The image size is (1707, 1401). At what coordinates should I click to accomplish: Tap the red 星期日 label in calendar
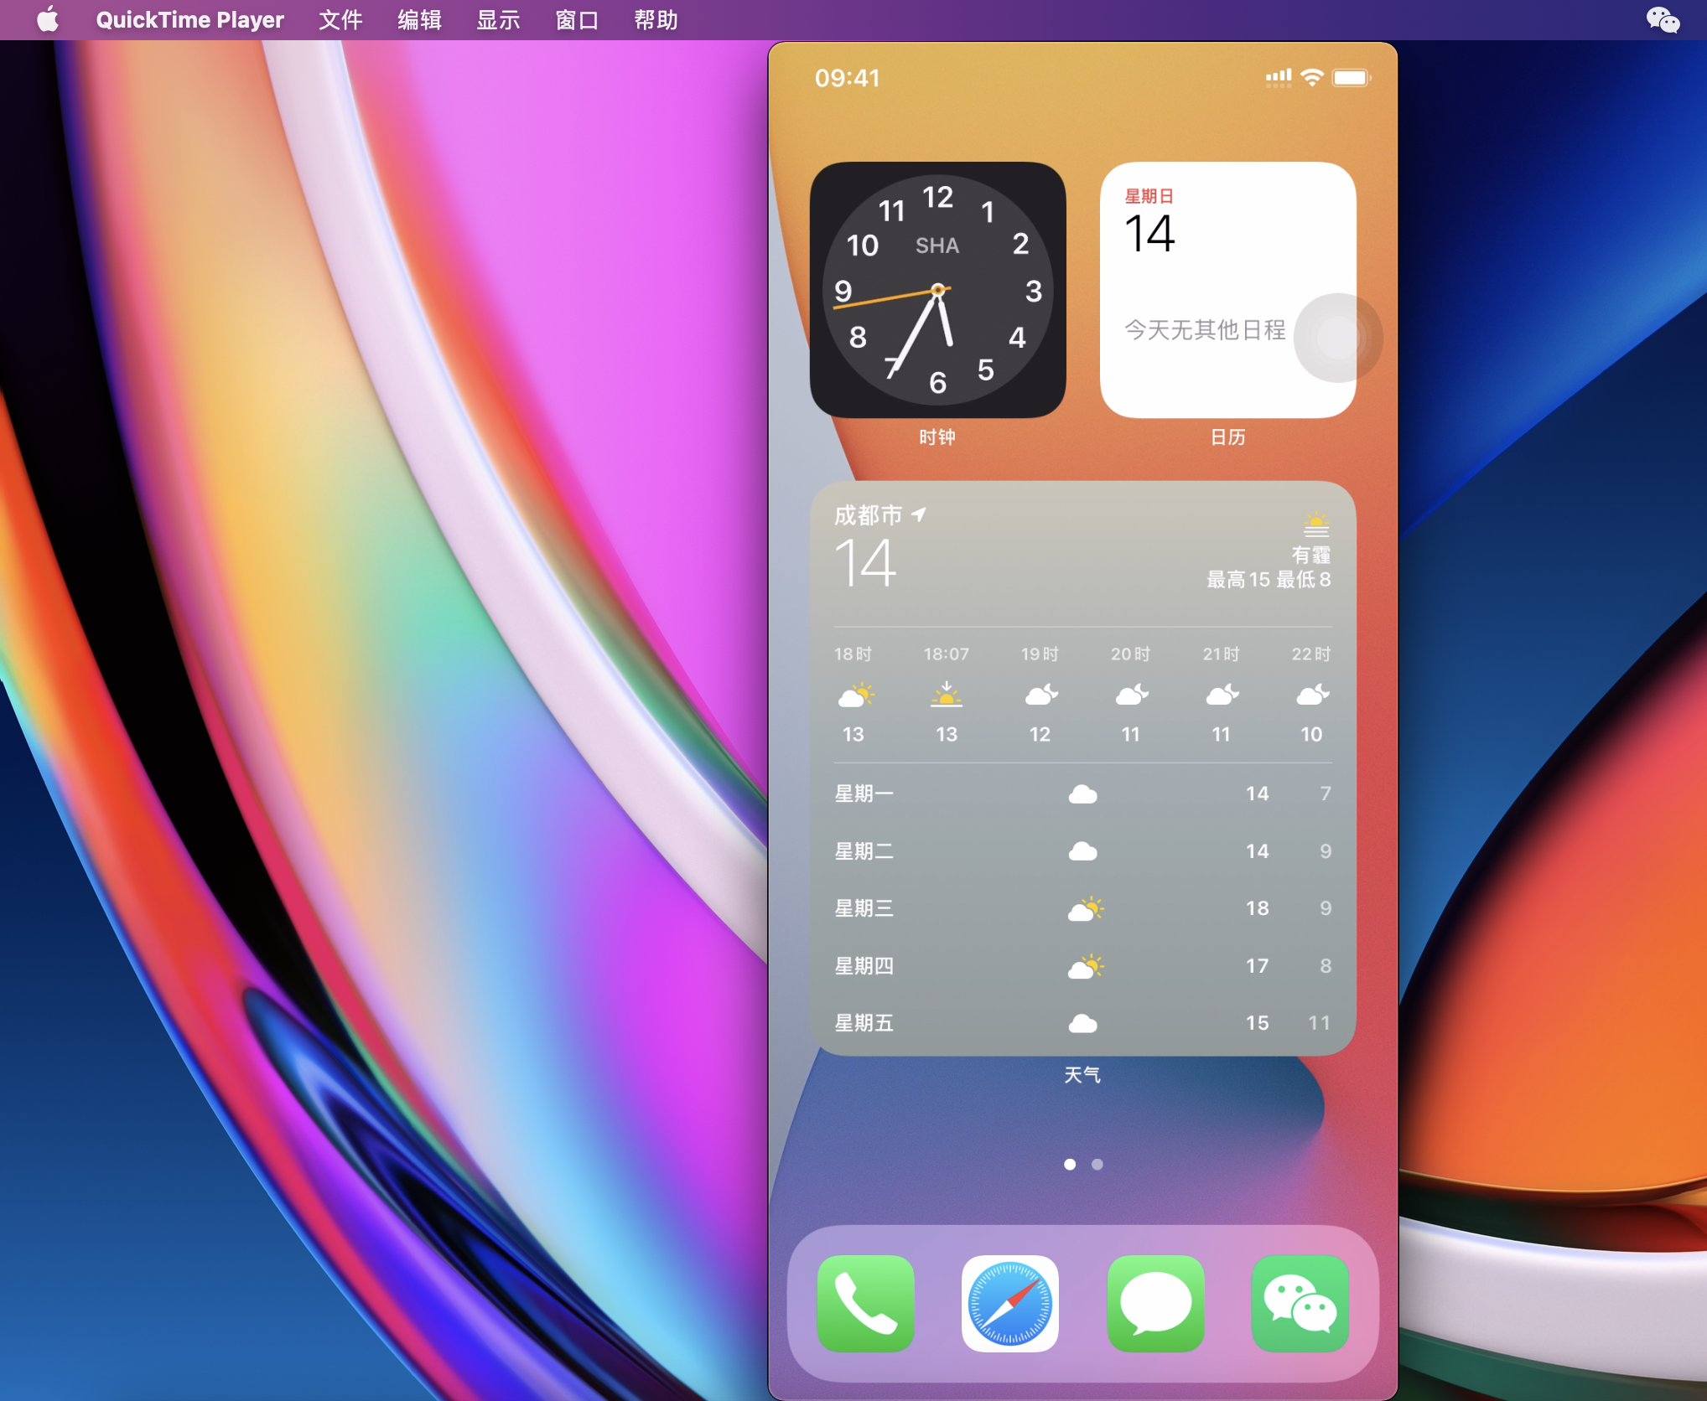click(1149, 196)
